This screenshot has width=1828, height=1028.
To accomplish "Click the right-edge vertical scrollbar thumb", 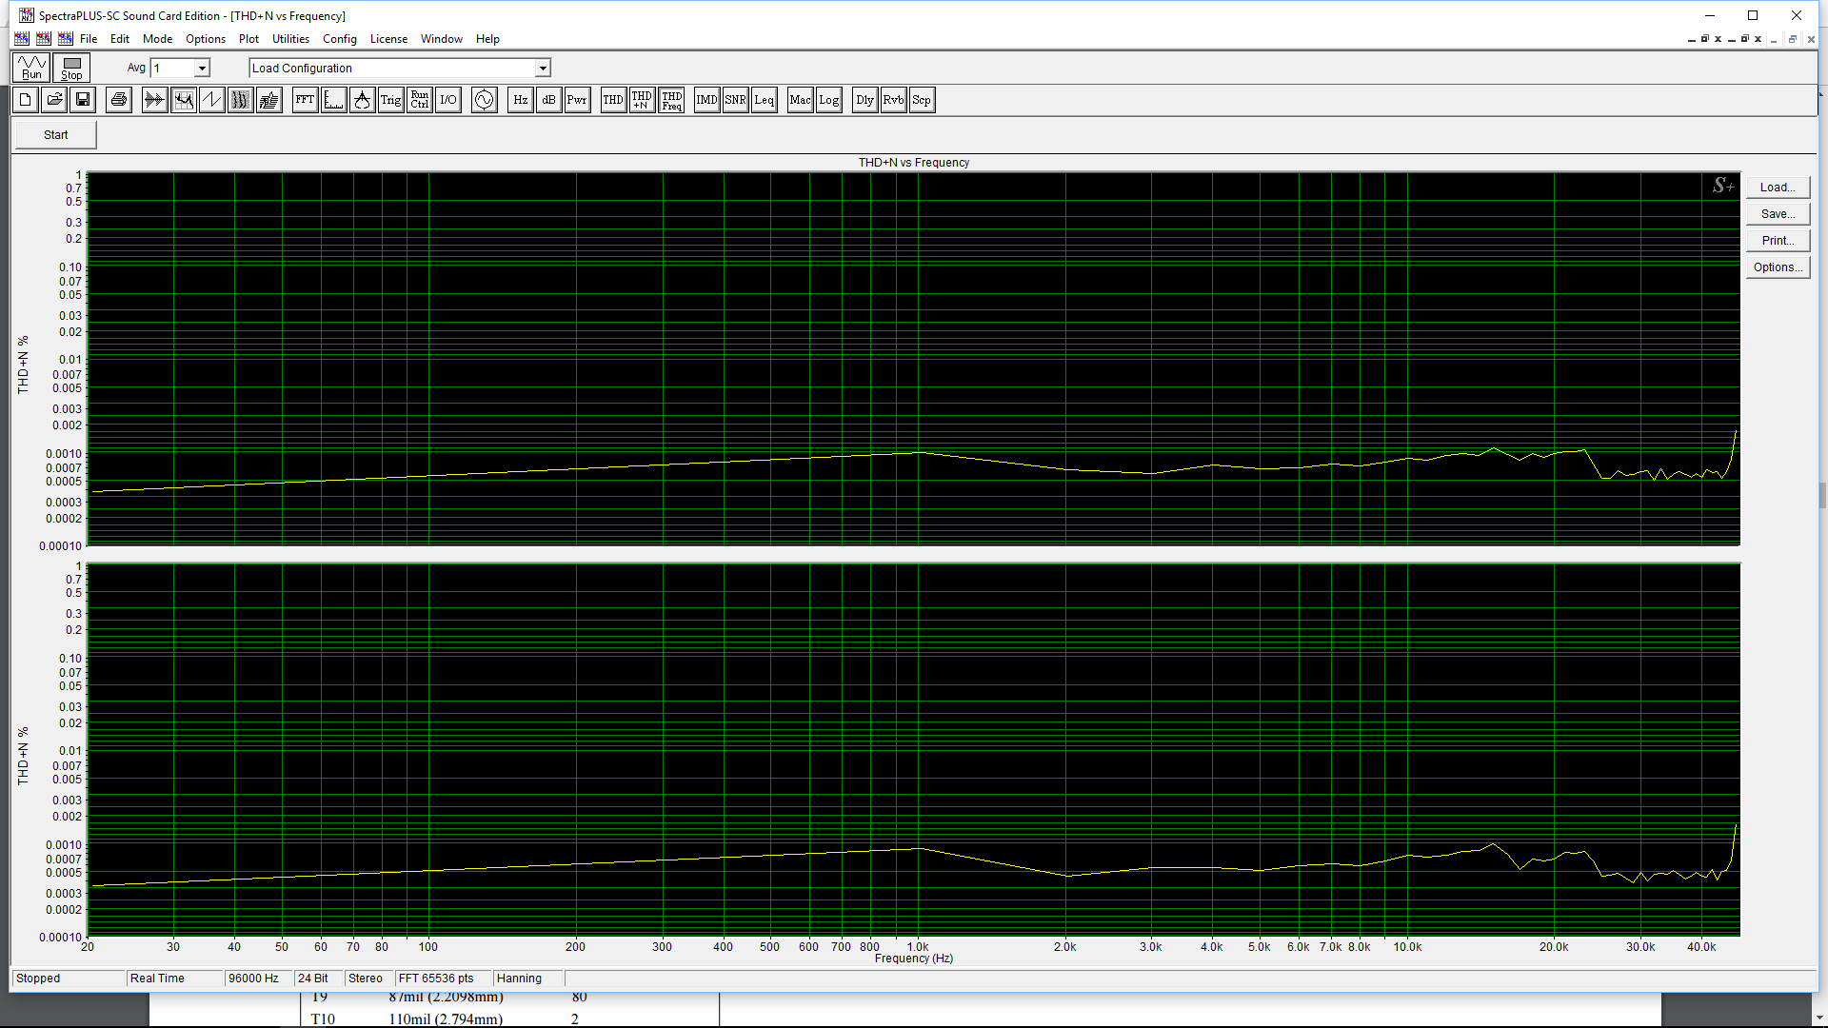I will click(x=1822, y=495).
